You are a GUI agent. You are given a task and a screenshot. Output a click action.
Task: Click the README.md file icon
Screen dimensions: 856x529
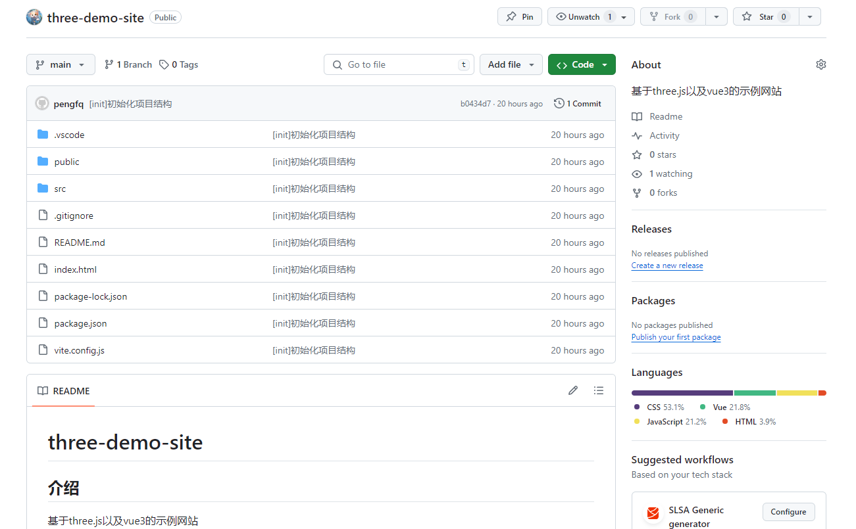(x=43, y=242)
